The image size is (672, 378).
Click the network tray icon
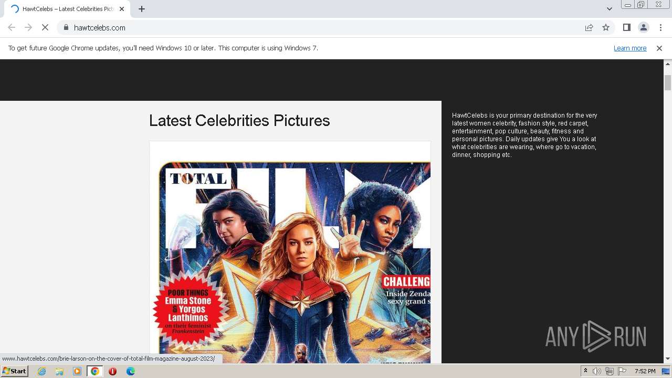pos(609,371)
